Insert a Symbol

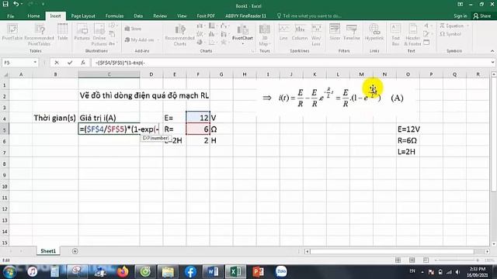click(450, 34)
